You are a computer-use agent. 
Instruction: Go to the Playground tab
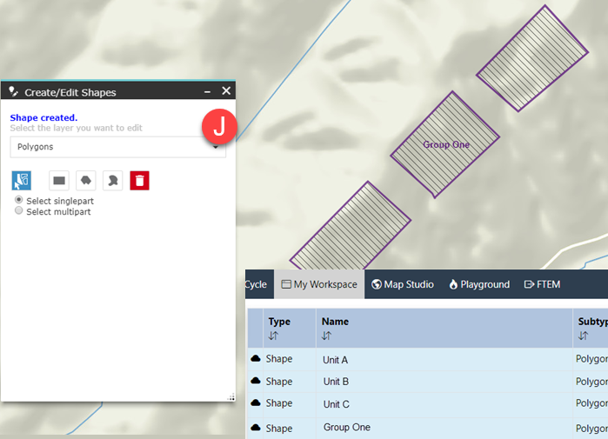478,284
